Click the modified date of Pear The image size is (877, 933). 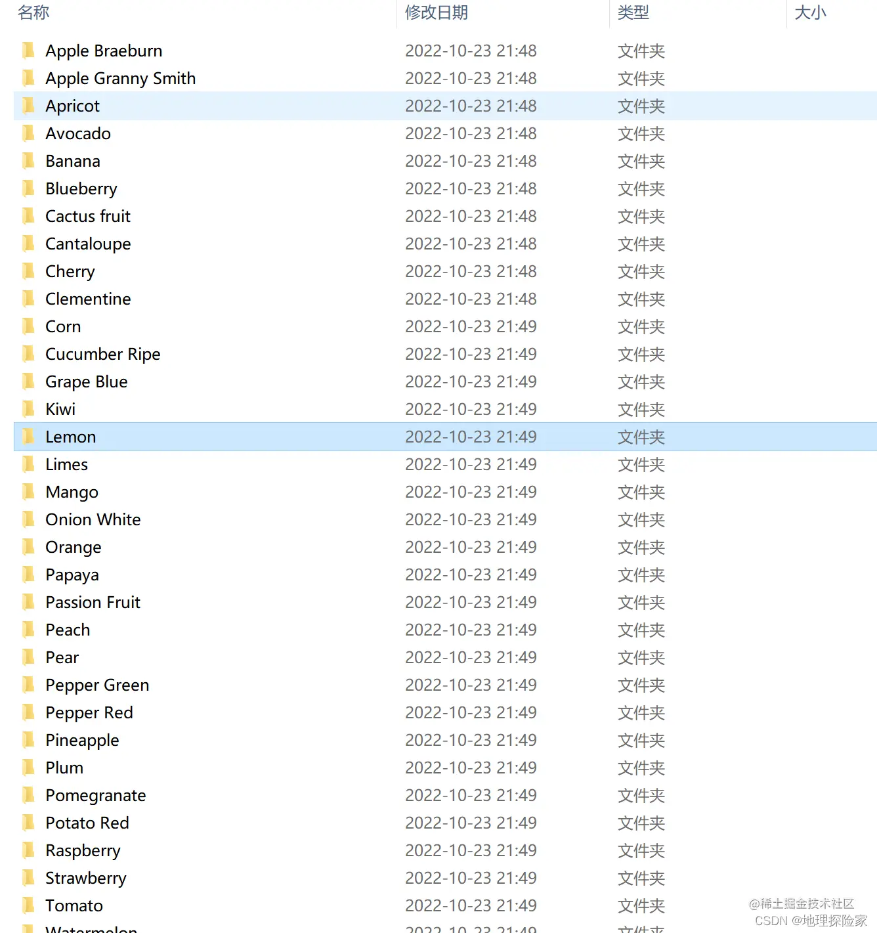coord(471,657)
